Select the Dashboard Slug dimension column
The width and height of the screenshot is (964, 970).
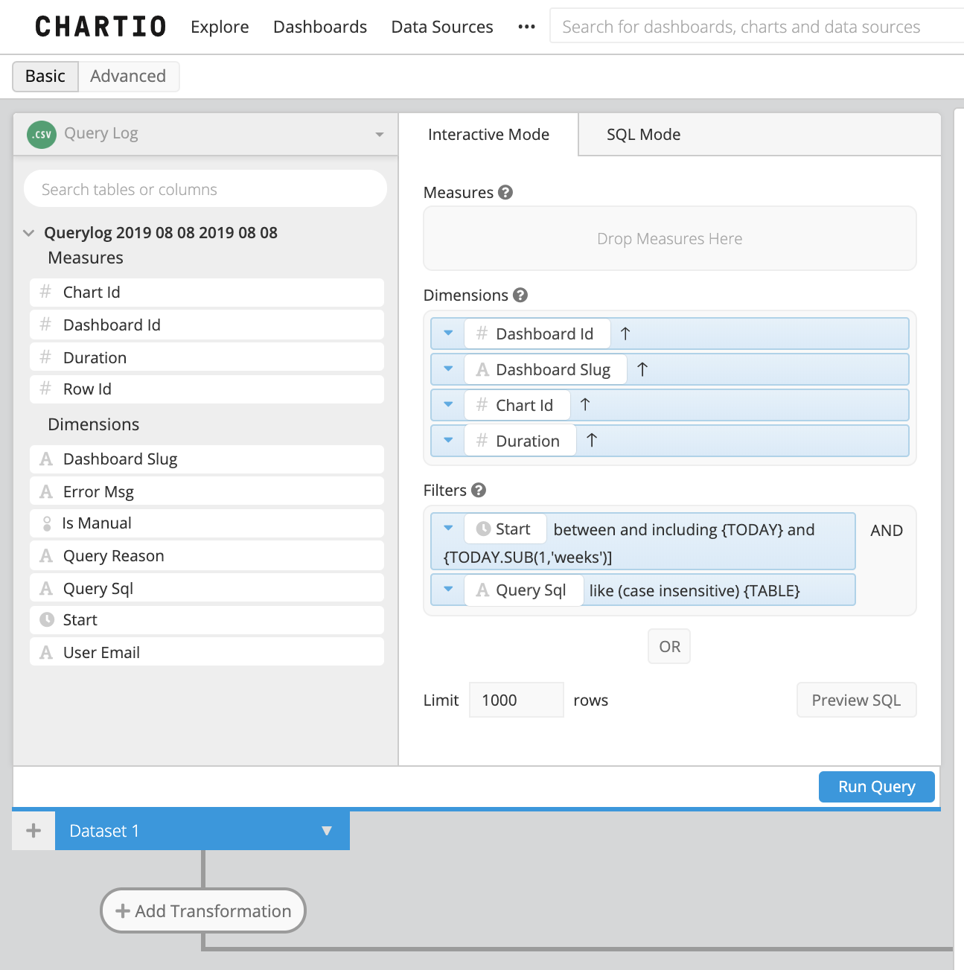pos(207,459)
